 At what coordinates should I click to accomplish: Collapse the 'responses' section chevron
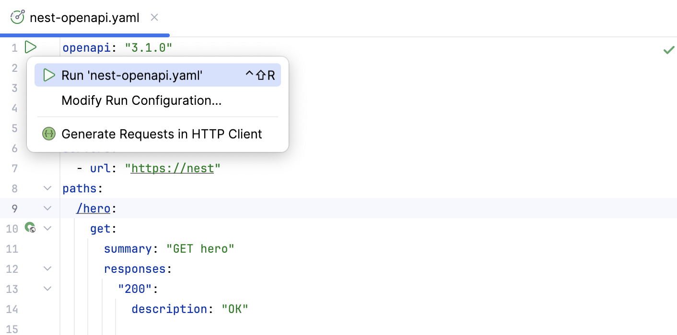tap(47, 268)
